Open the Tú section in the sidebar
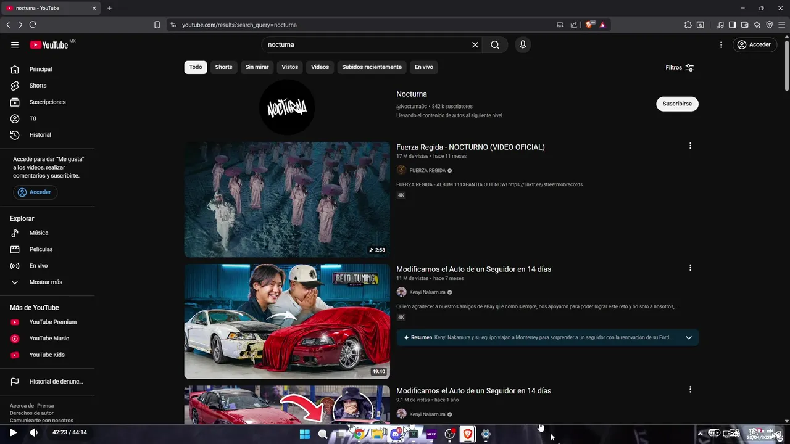Screen dimensions: 790x444 pyautogui.click(x=33, y=118)
